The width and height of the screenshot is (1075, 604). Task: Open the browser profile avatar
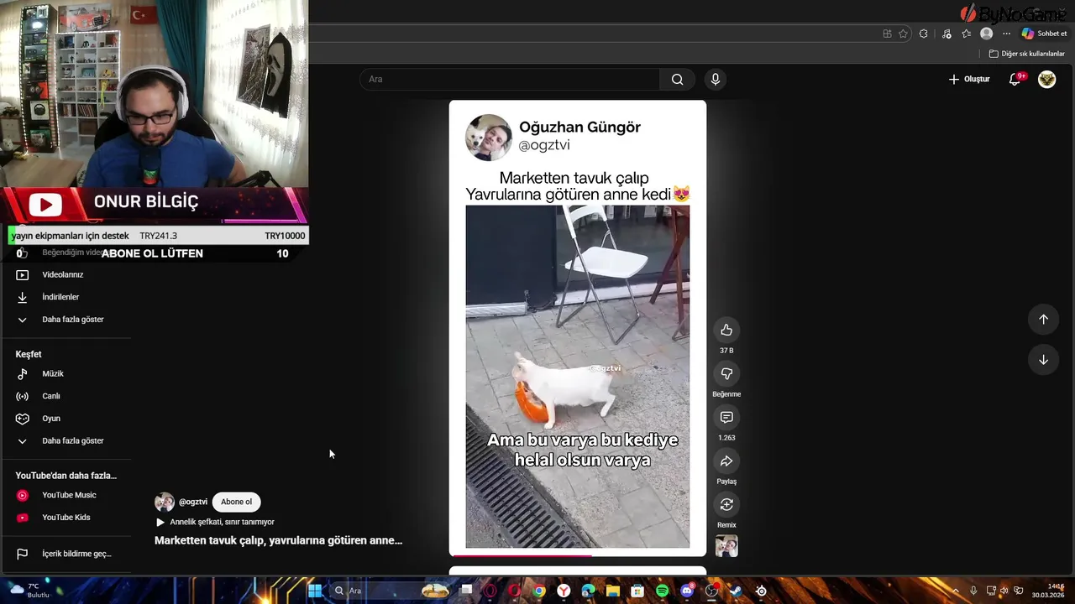pyautogui.click(x=987, y=34)
